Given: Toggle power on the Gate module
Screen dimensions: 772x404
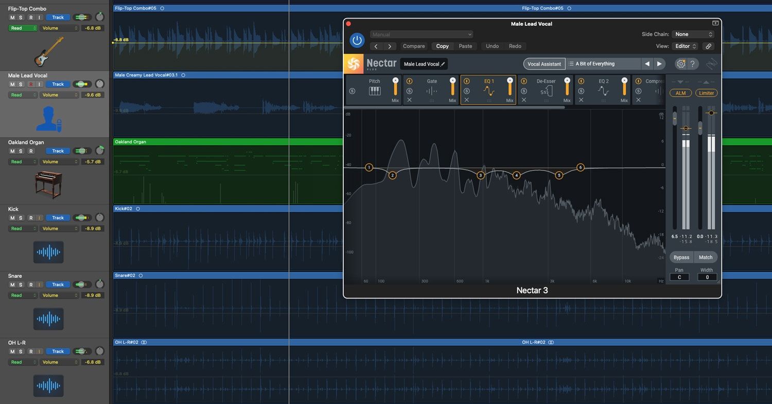Looking at the screenshot, I should [x=410, y=81].
